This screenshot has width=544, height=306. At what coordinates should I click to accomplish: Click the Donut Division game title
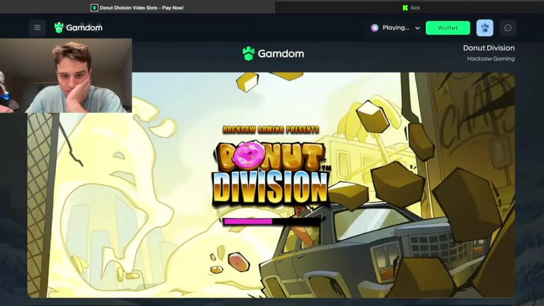pyautogui.click(x=489, y=48)
